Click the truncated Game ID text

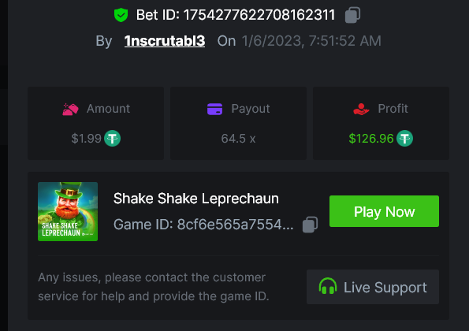pos(203,225)
